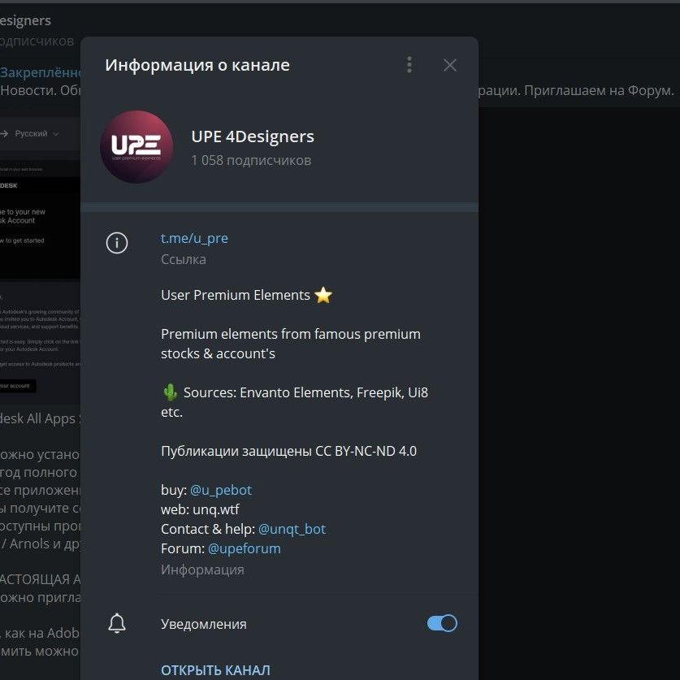Open the @u_pebot buy bot
The width and height of the screenshot is (680, 680).
pos(221,490)
